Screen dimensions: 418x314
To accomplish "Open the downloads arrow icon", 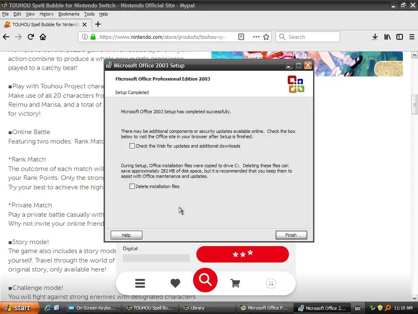I will click(375, 37).
